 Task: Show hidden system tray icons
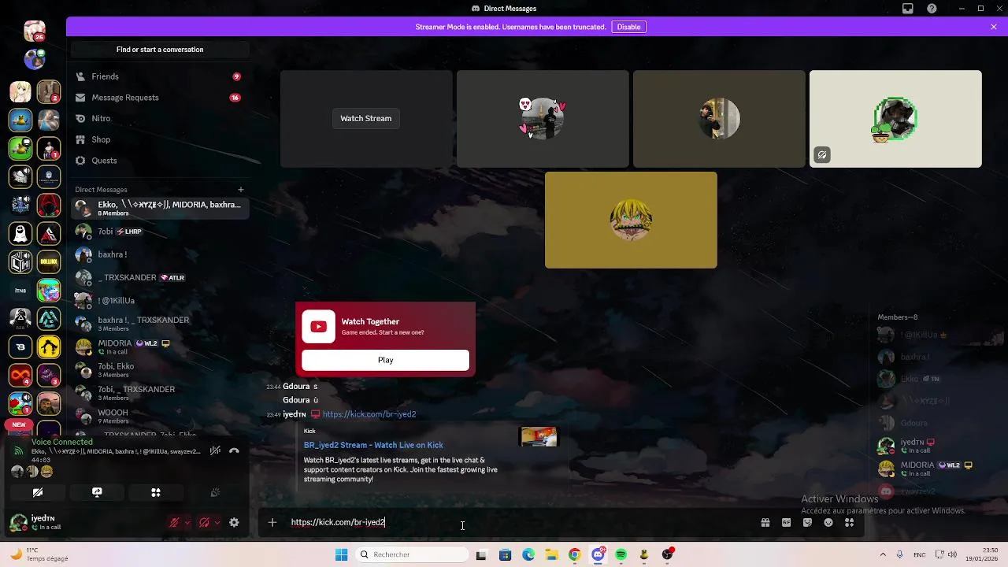point(883,554)
